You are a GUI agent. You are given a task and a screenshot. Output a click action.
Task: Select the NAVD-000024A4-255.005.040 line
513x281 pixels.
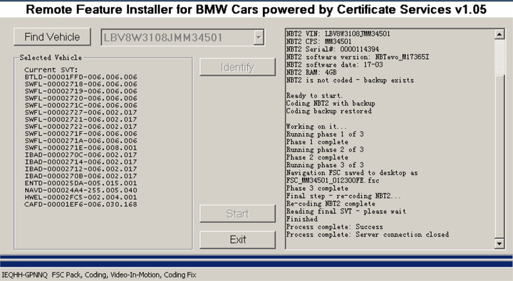(x=81, y=190)
